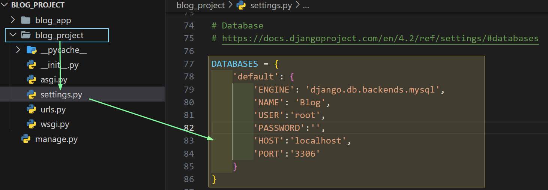Open __init__.py in the explorer
This screenshot has height=190, width=548.
tap(59, 65)
